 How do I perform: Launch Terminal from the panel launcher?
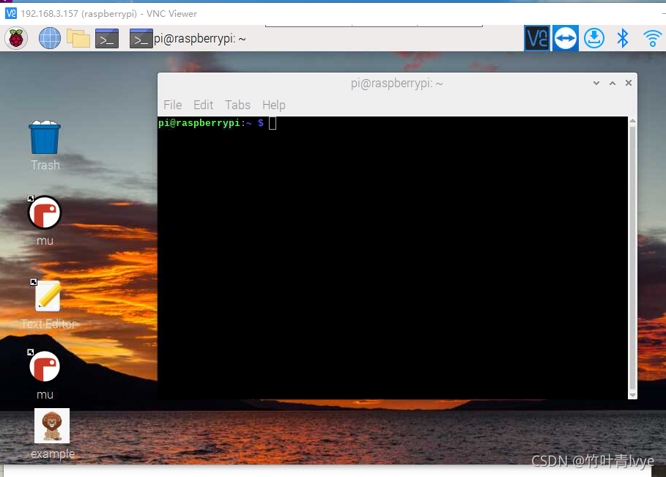(x=107, y=39)
